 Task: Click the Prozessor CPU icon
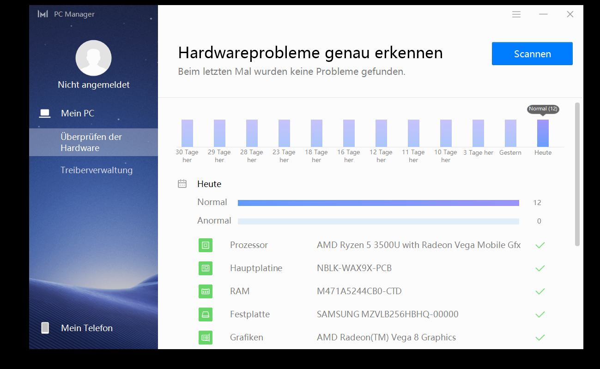[206, 245]
